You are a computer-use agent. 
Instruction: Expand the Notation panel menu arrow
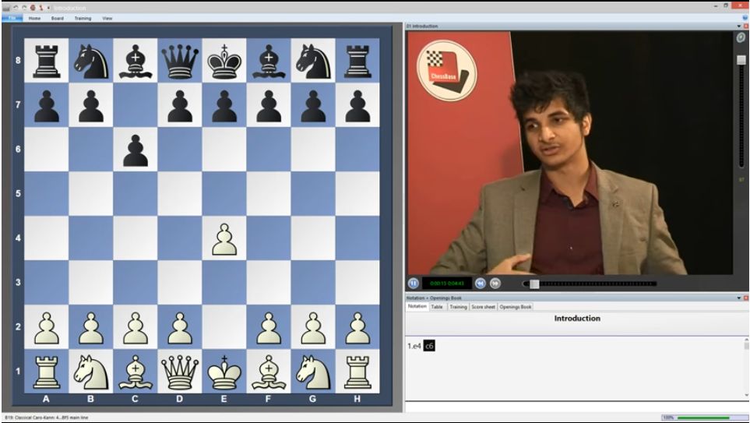click(738, 298)
